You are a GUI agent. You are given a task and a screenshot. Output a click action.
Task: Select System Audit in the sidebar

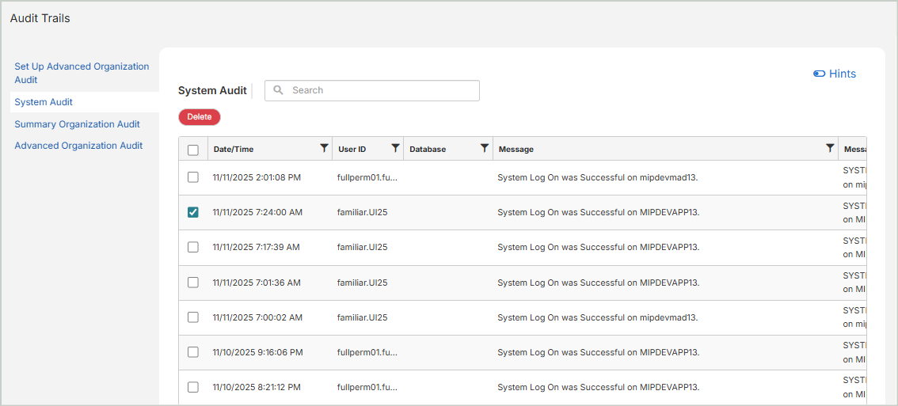(44, 102)
